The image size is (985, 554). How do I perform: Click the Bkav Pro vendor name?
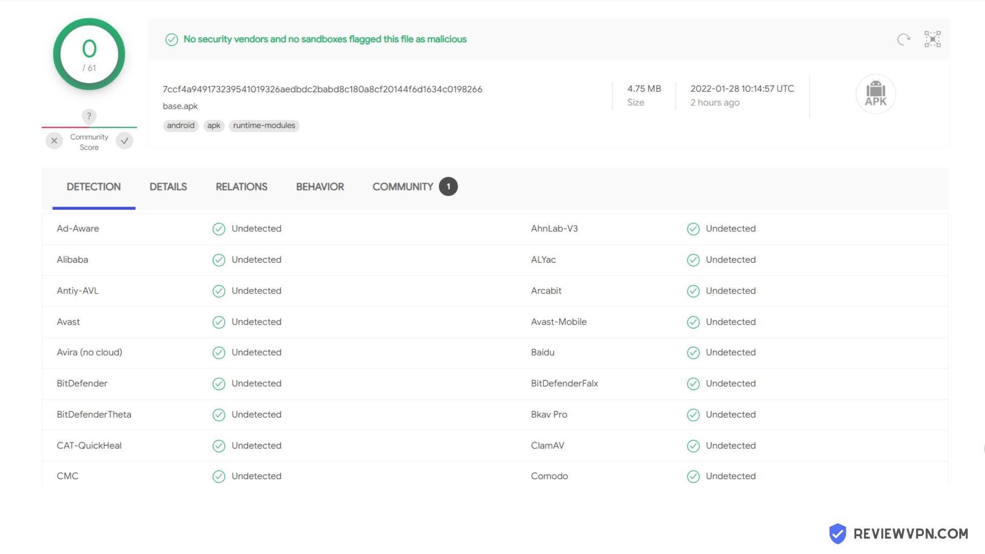coord(549,414)
